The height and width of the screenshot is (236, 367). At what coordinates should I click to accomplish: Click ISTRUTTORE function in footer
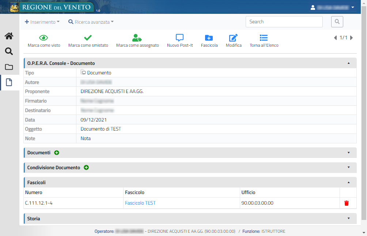tap(273, 231)
